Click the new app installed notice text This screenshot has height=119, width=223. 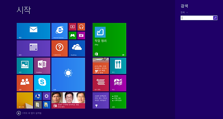point(32,113)
